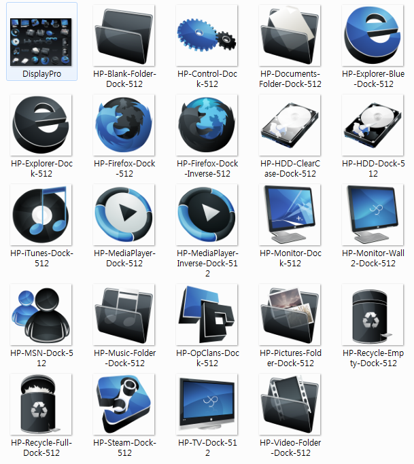Click the HP-MediaPlayer-Inverse-Dock-512 file name text
Image resolution: width=414 pixels, height=464 pixels.
pyautogui.click(x=207, y=263)
